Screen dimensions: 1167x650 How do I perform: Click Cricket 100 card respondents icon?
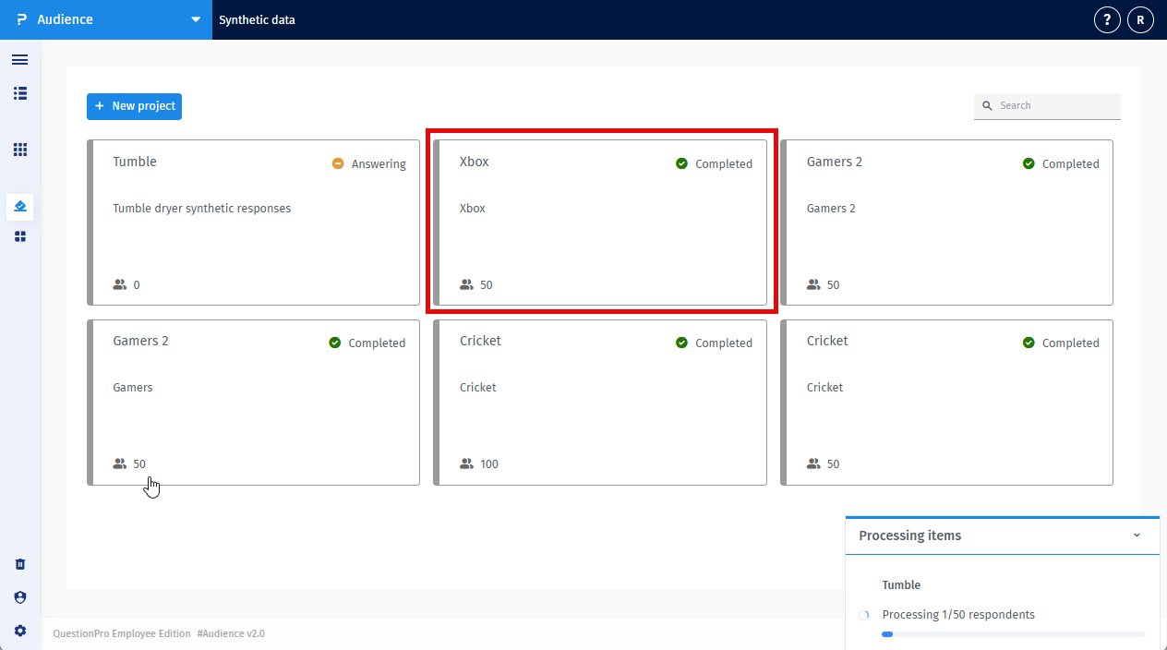click(466, 464)
